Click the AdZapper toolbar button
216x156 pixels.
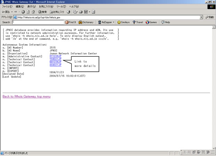(105, 22)
